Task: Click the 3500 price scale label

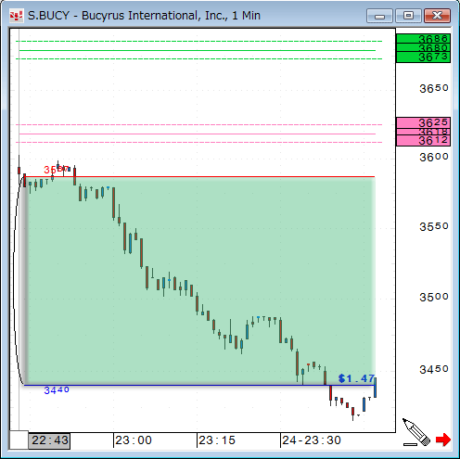Action: pos(434,298)
